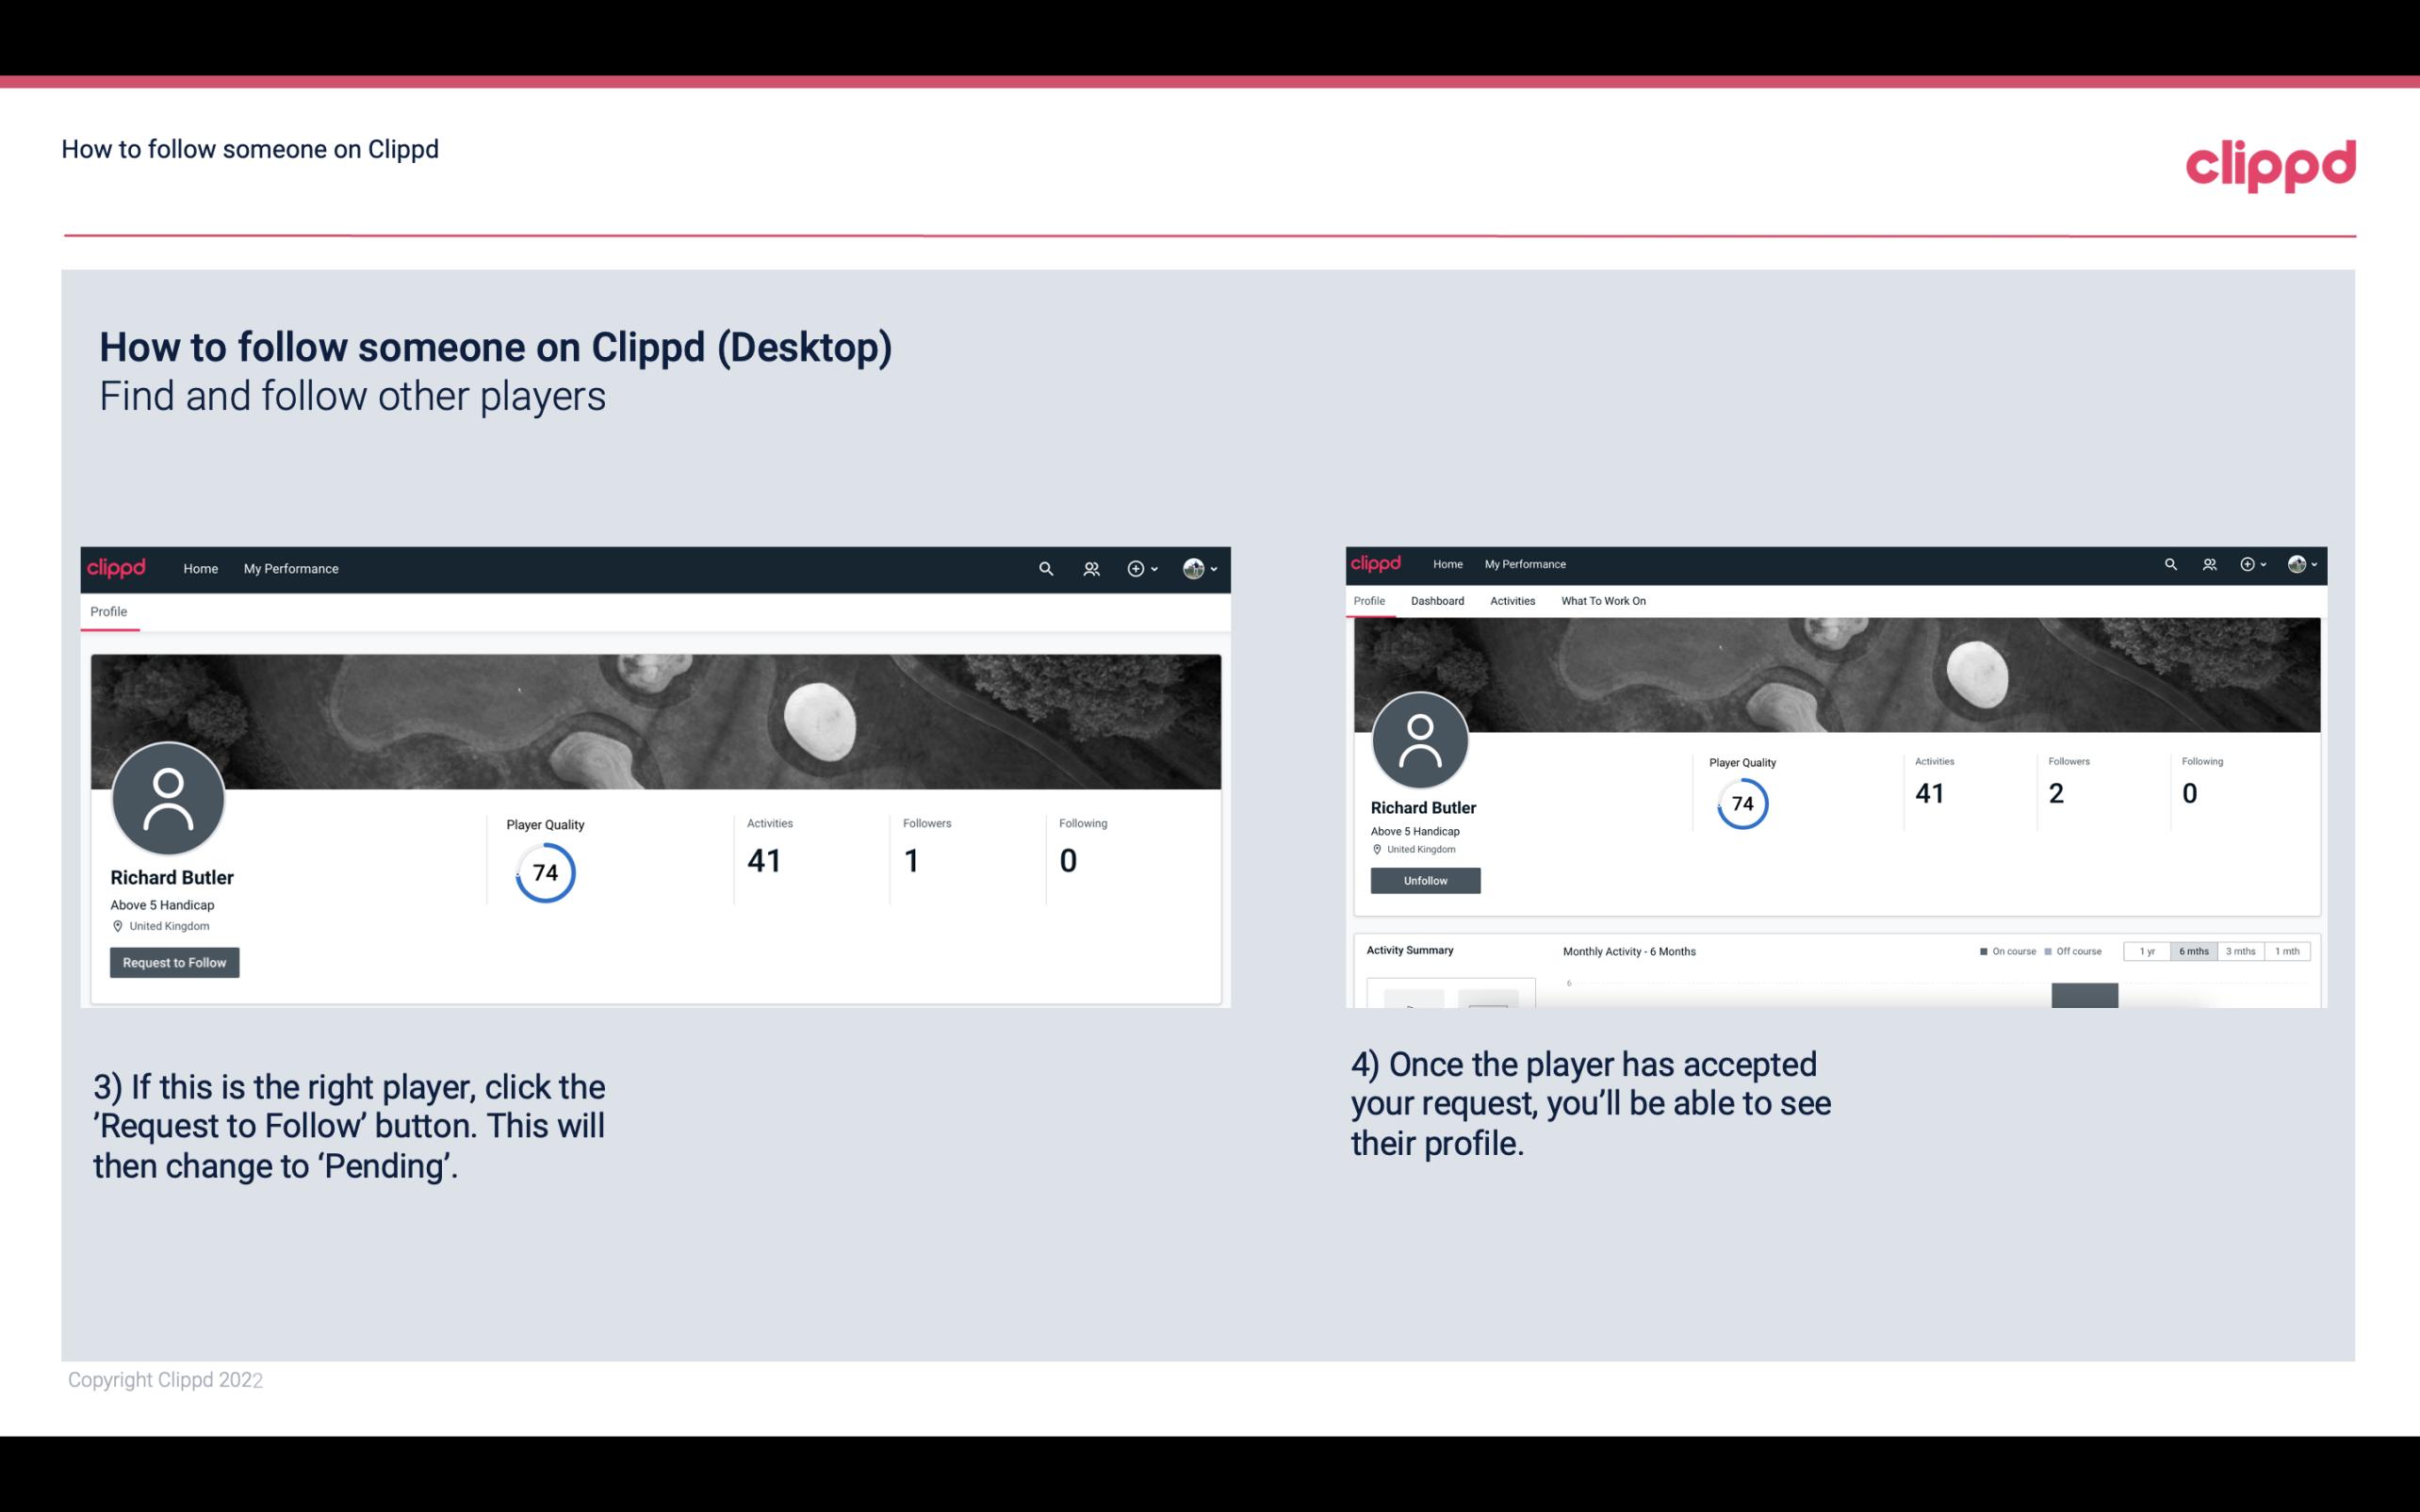Image resolution: width=2420 pixels, height=1512 pixels.
Task: Click the Clippd logo on left screenshot
Action: (x=117, y=568)
